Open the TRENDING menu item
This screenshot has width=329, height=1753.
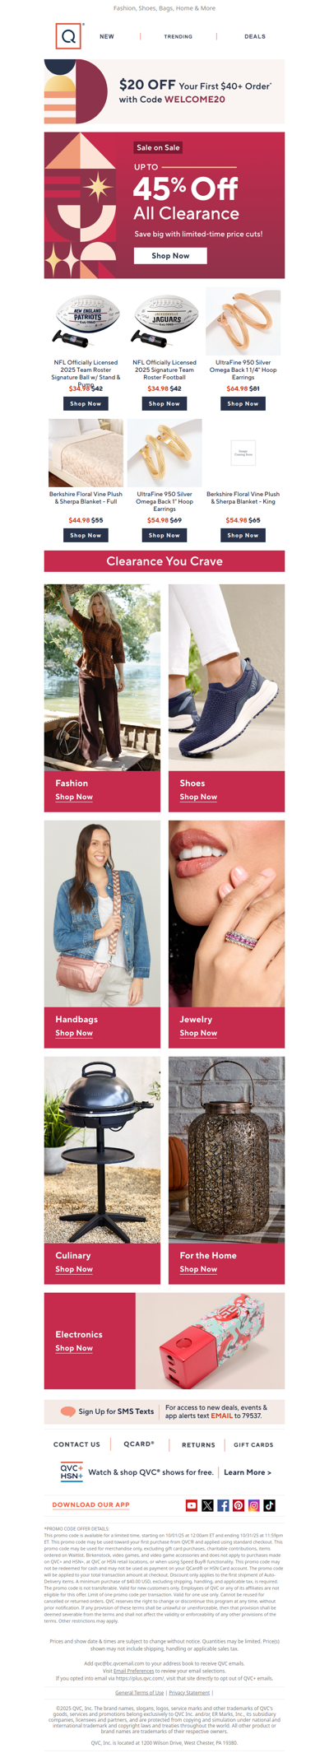click(x=178, y=36)
